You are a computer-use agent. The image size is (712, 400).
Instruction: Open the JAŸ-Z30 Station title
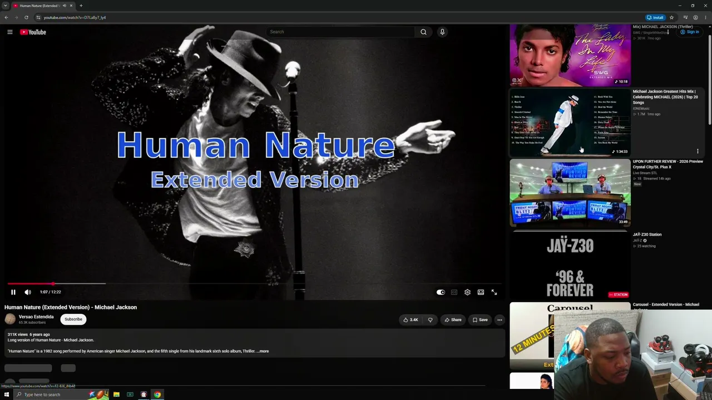click(647, 234)
